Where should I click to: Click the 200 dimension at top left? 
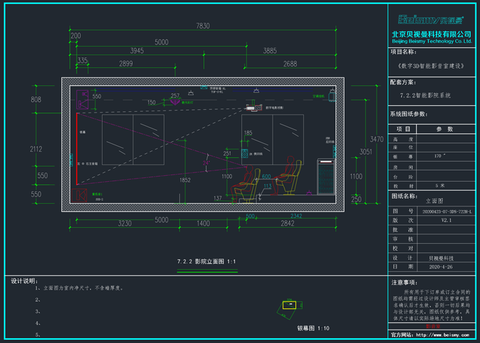pyautogui.click(x=75, y=36)
